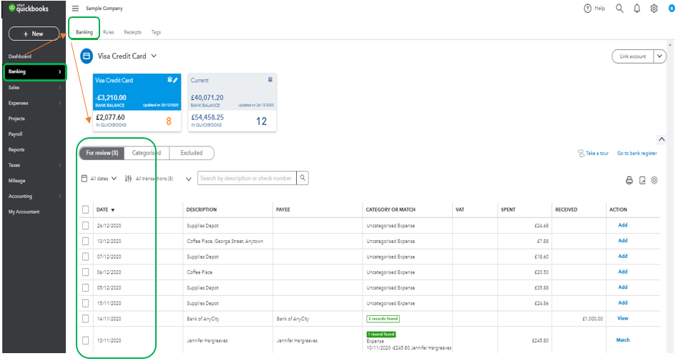Screen dimensions: 683x361
Task: Click the bank icon on Current card
Action: click(x=270, y=79)
